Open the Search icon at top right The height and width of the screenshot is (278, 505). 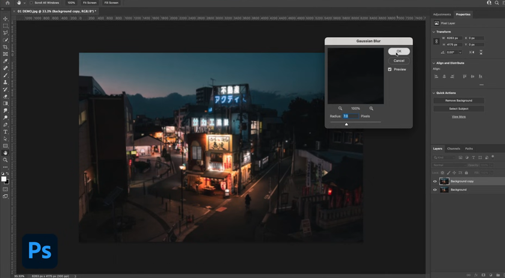(497, 2)
